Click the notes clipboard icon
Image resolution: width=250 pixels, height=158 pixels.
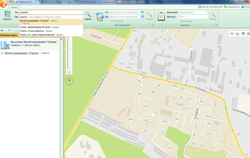coord(161,16)
